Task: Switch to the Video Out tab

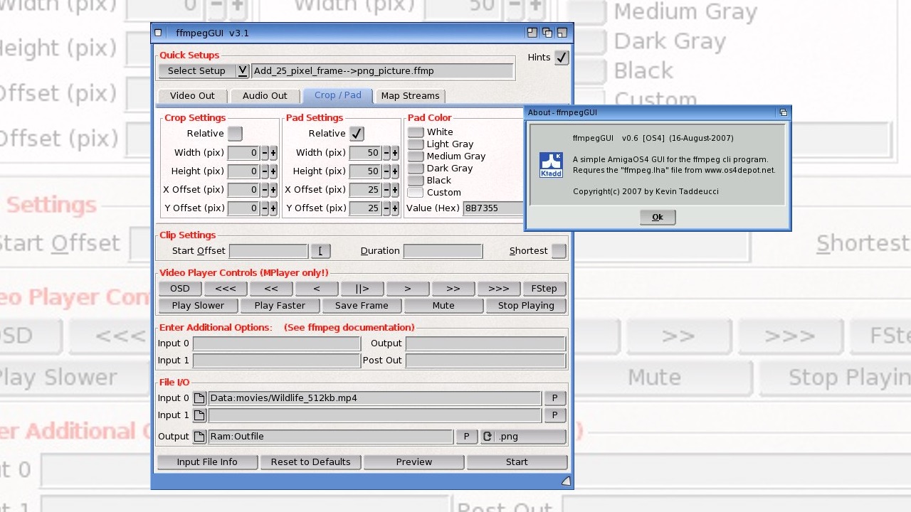Action: click(x=192, y=96)
